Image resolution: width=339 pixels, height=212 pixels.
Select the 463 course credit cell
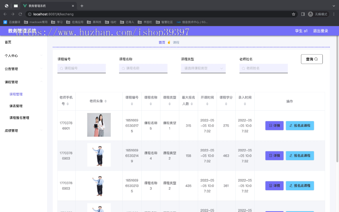[x=226, y=156]
